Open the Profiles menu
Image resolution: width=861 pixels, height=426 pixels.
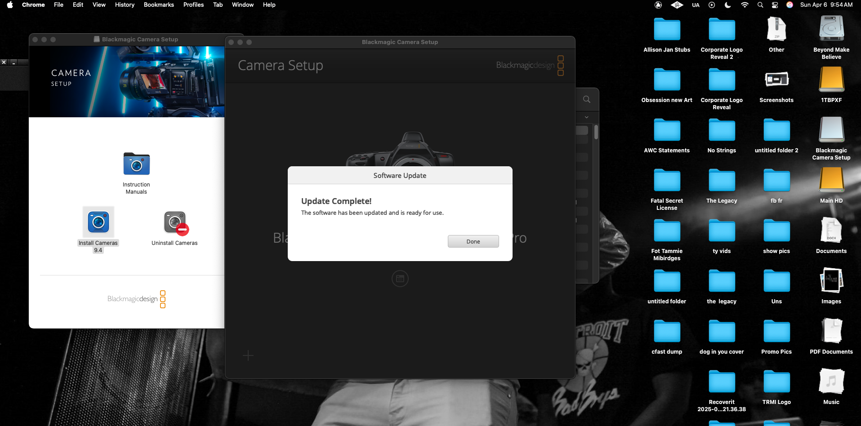(x=193, y=4)
